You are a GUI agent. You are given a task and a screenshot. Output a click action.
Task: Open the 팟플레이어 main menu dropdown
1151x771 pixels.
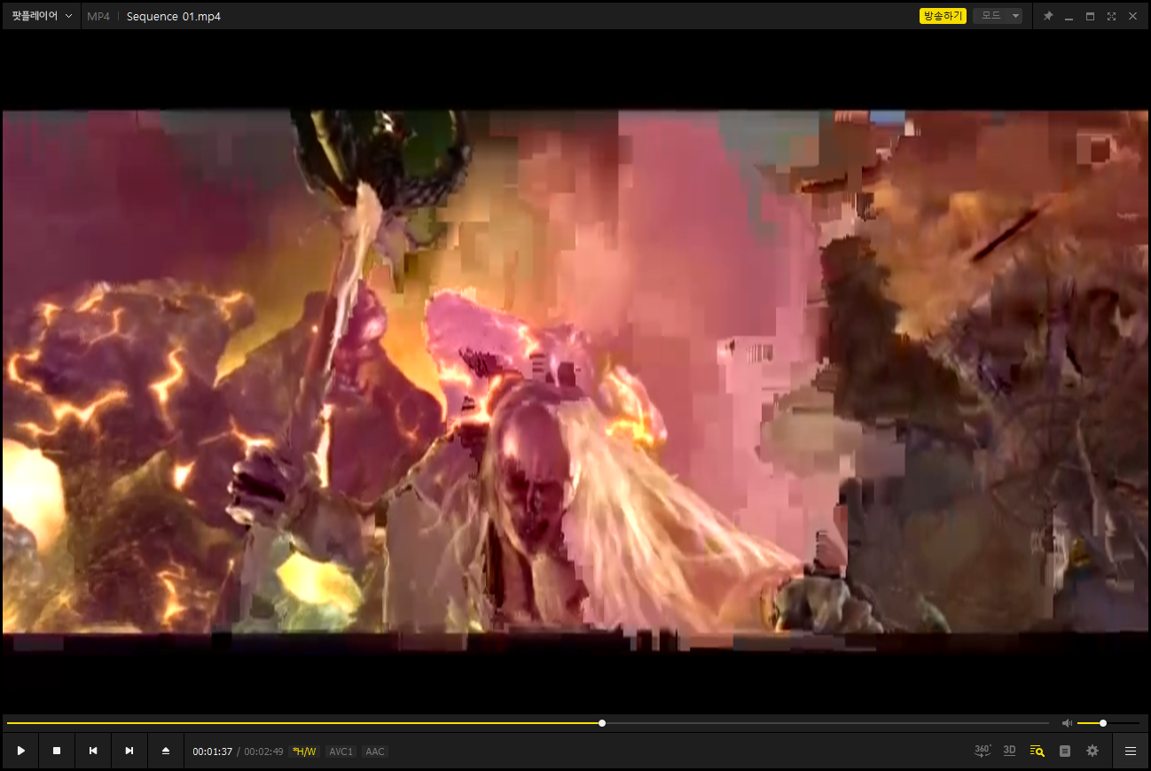coord(42,16)
